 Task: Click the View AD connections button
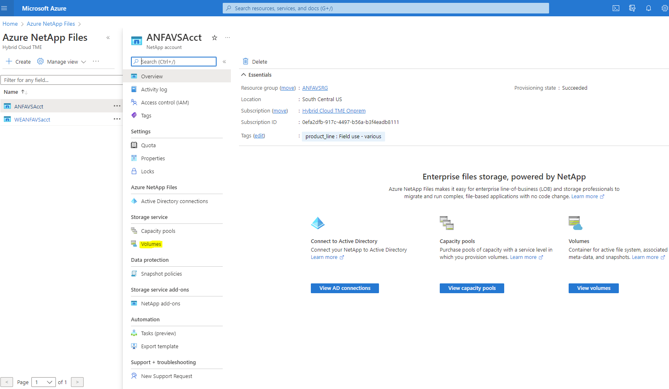pyautogui.click(x=345, y=288)
